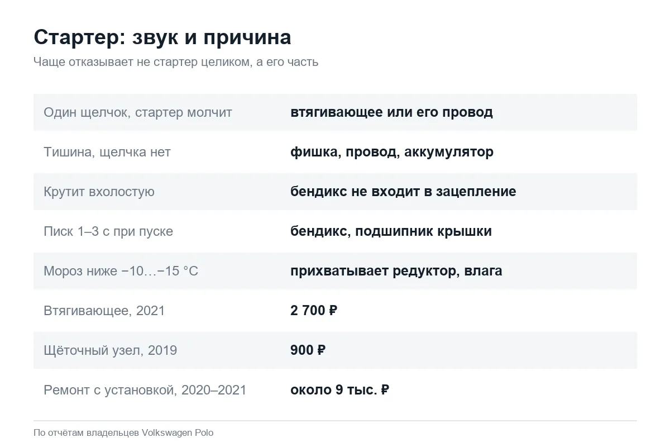Click the heading "Стартер: звук и причина"

click(x=162, y=37)
